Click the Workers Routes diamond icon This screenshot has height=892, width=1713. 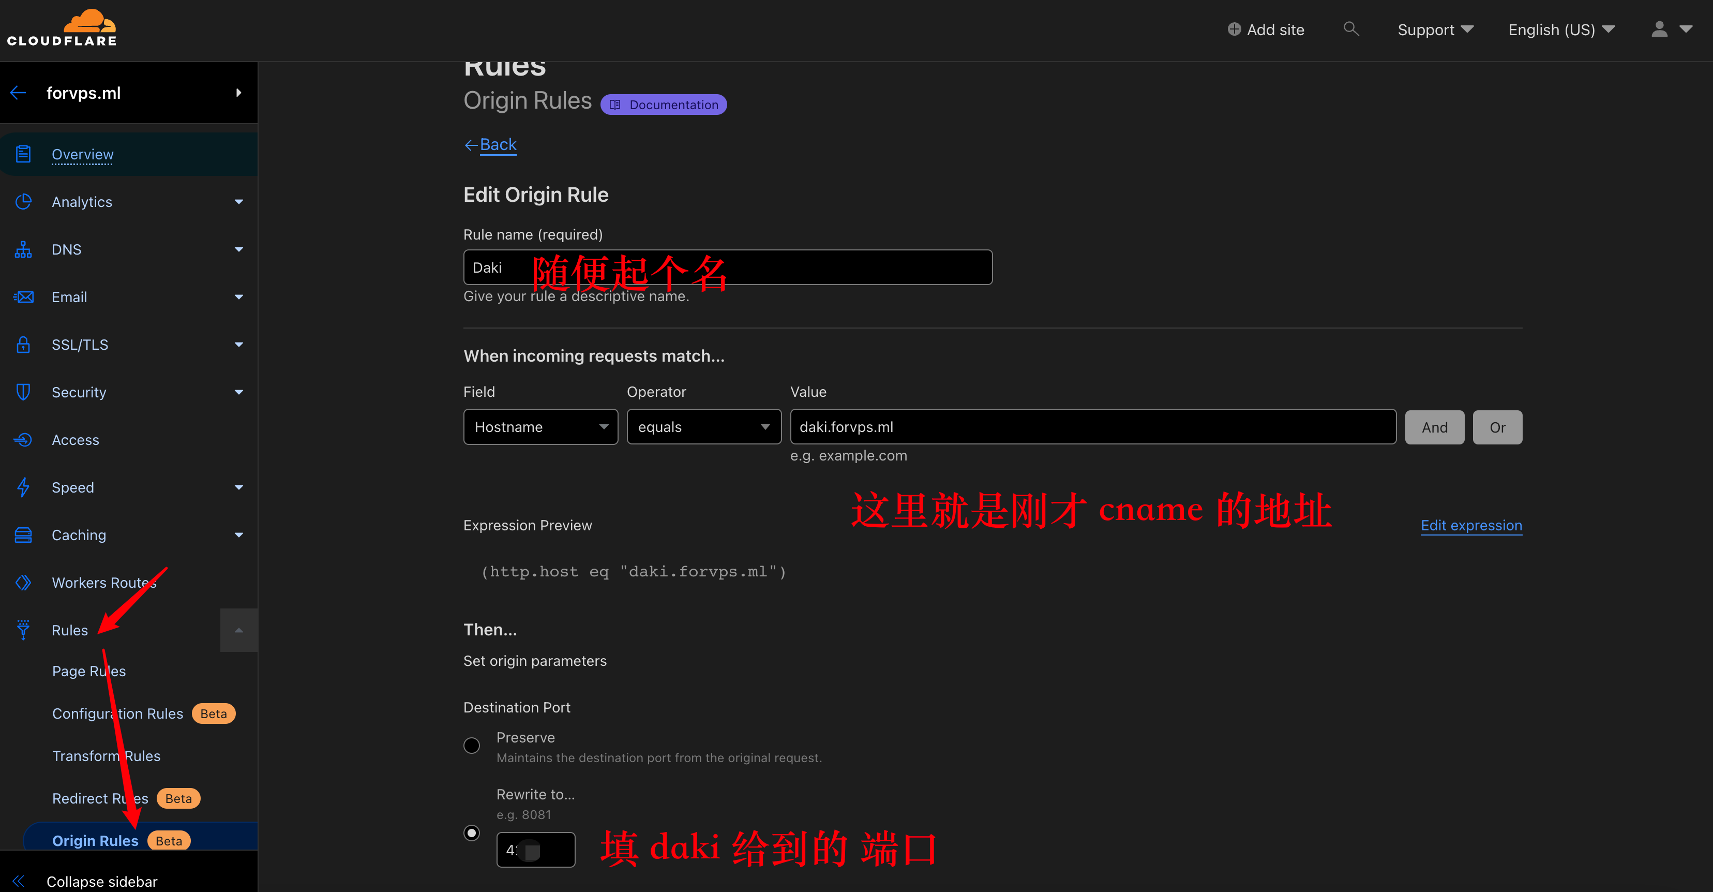[x=23, y=583]
